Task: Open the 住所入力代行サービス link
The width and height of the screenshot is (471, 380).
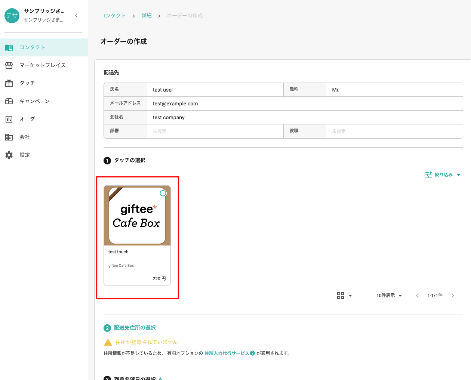Action: 227,353
